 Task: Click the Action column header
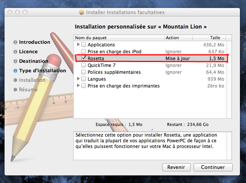pos(178,38)
